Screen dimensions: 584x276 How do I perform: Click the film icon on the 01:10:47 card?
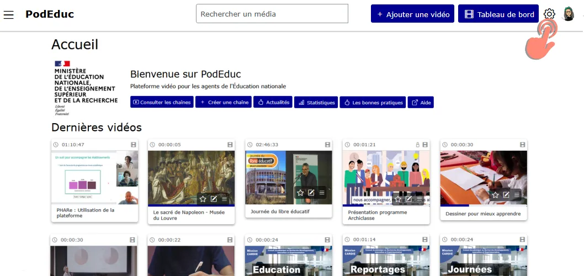(133, 145)
